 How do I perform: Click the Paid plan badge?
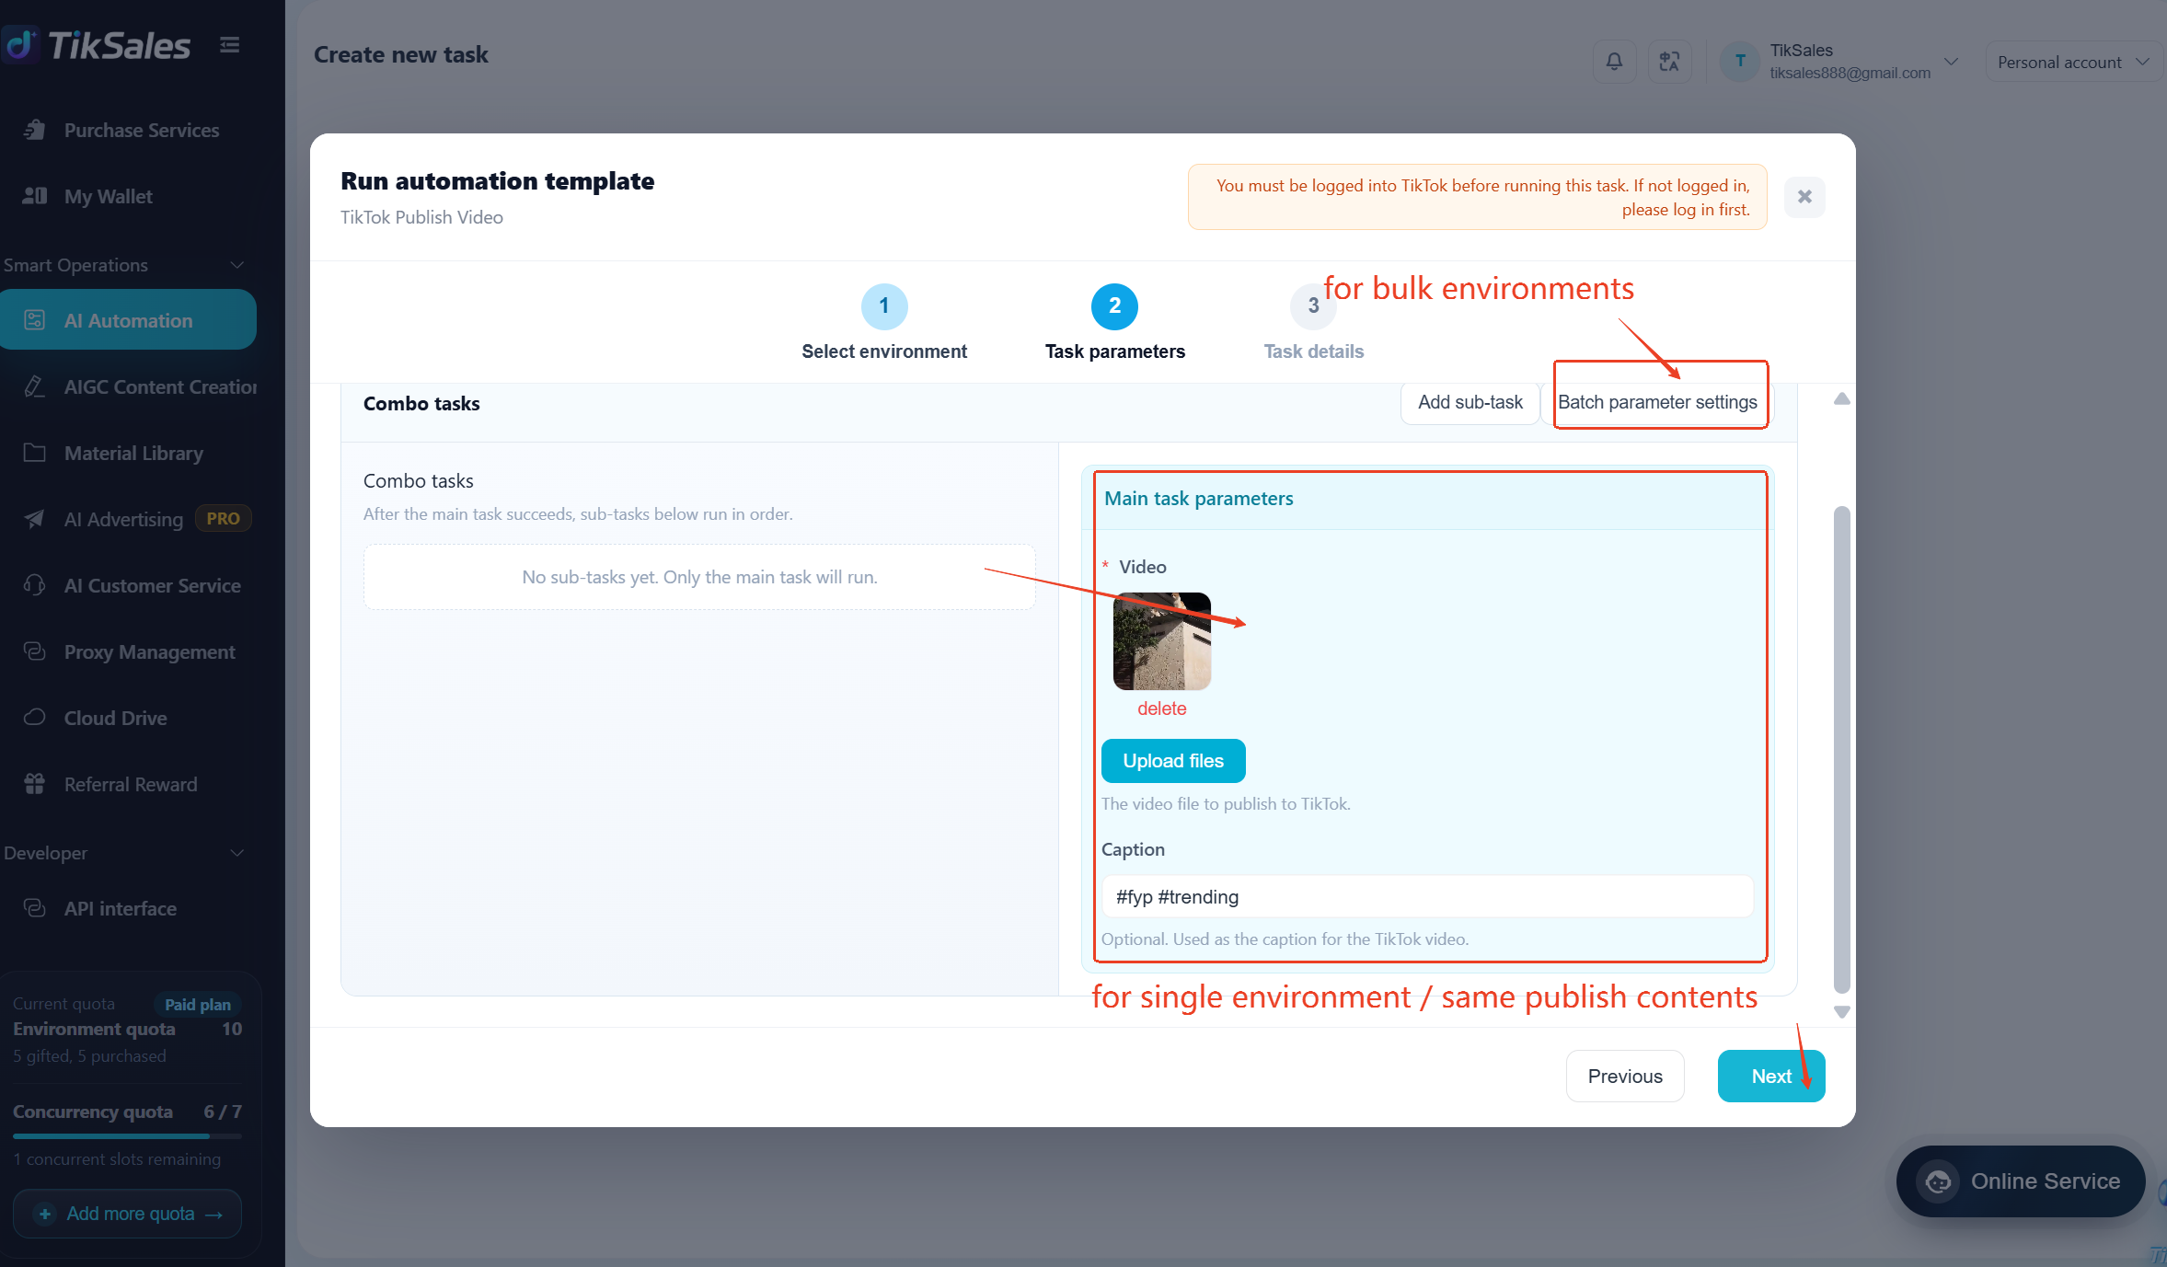(198, 1005)
